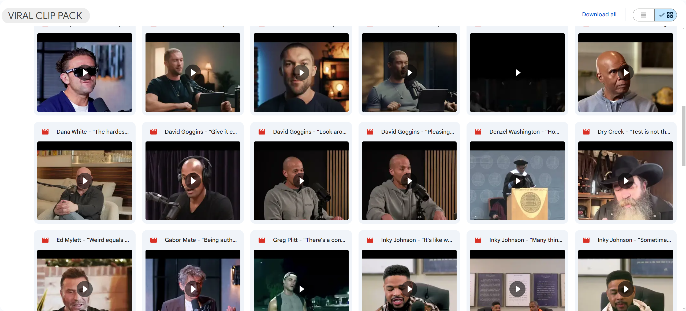The height and width of the screenshot is (311, 686).
Task: Open file titled Inky Johnson - "Many thin..."
Action: pos(526,240)
